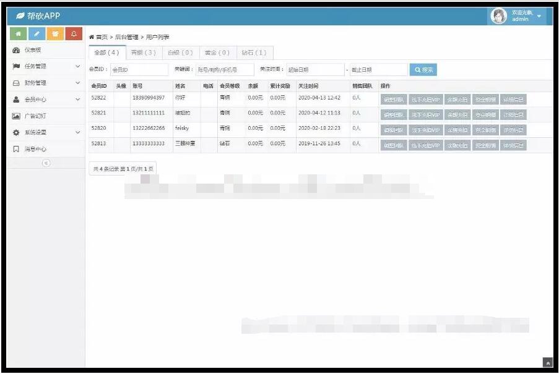Open the admin account dropdown arrow
559x374 pixels.
pyautogui.click(x=539, y=16)
